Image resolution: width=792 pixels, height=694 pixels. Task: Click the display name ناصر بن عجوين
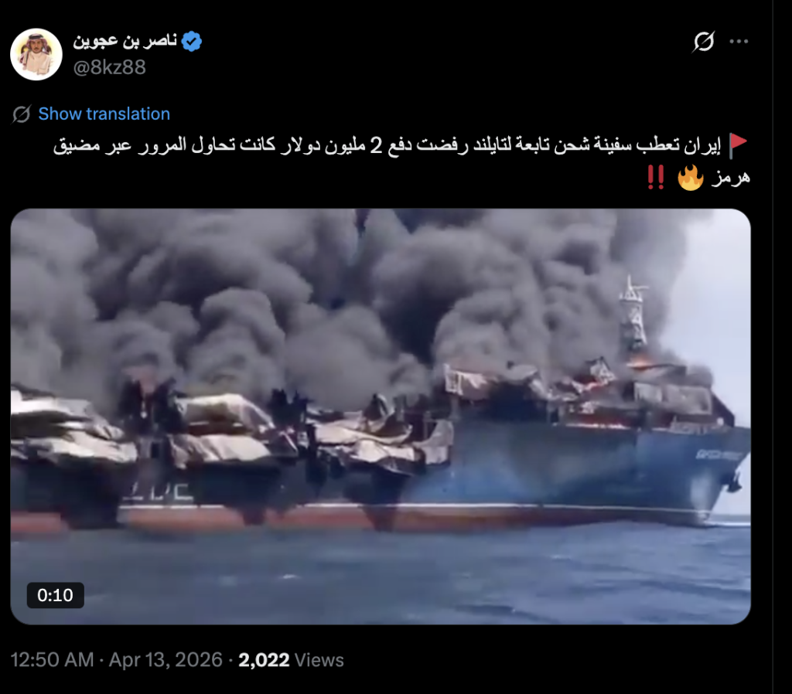pyautogui.click(x=125, y=40)
